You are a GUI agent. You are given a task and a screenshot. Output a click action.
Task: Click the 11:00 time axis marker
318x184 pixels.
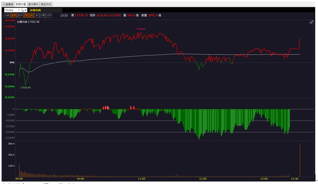[x=142, y=179]
